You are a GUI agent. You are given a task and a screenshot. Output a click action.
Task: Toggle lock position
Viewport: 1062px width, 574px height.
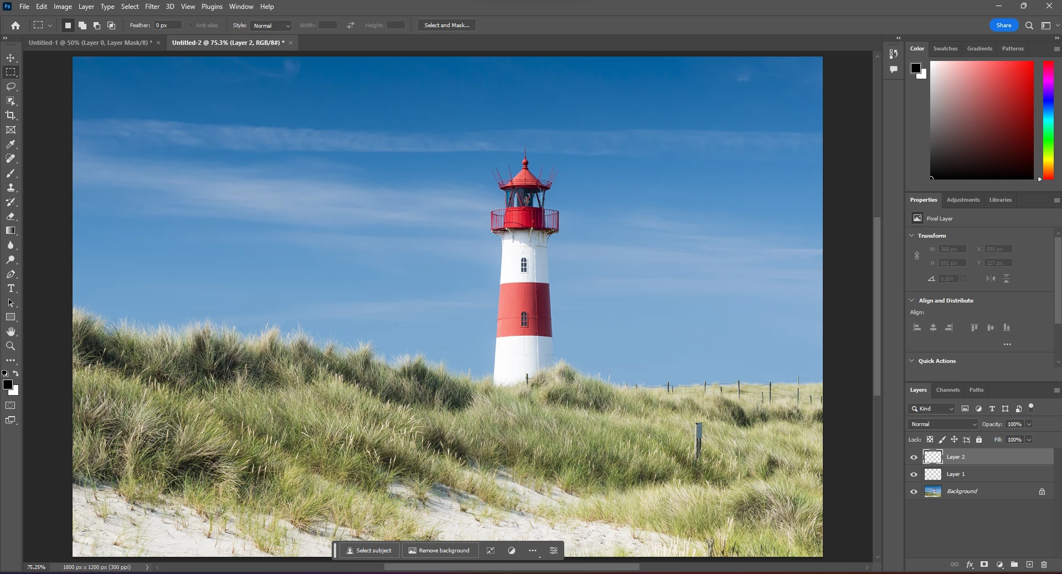(954, 439)
